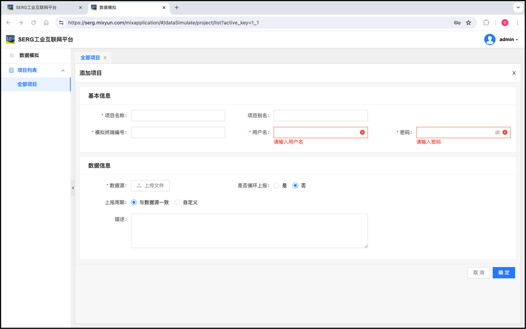Viewport: 526px width, 329px height.
Task: Click the clear icon in 用户名 field
Action: tap(362, 132)
